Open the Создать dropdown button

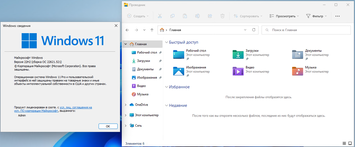coord(138,16)
